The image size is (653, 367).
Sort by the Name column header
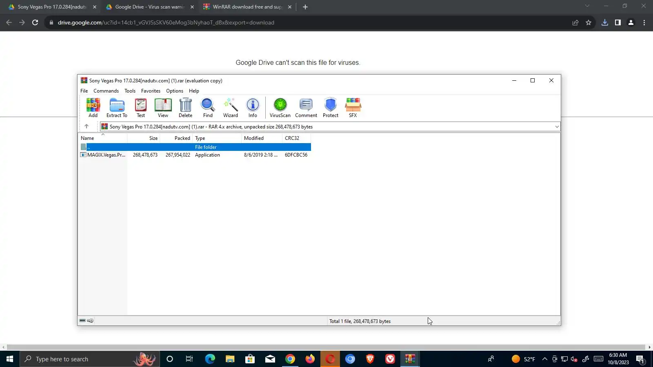[x=103, y=138]
